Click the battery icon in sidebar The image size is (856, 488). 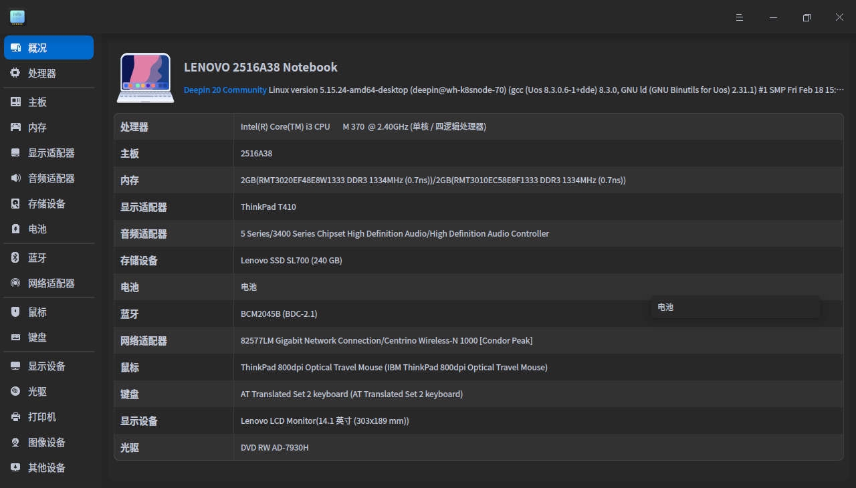[15, 229]
